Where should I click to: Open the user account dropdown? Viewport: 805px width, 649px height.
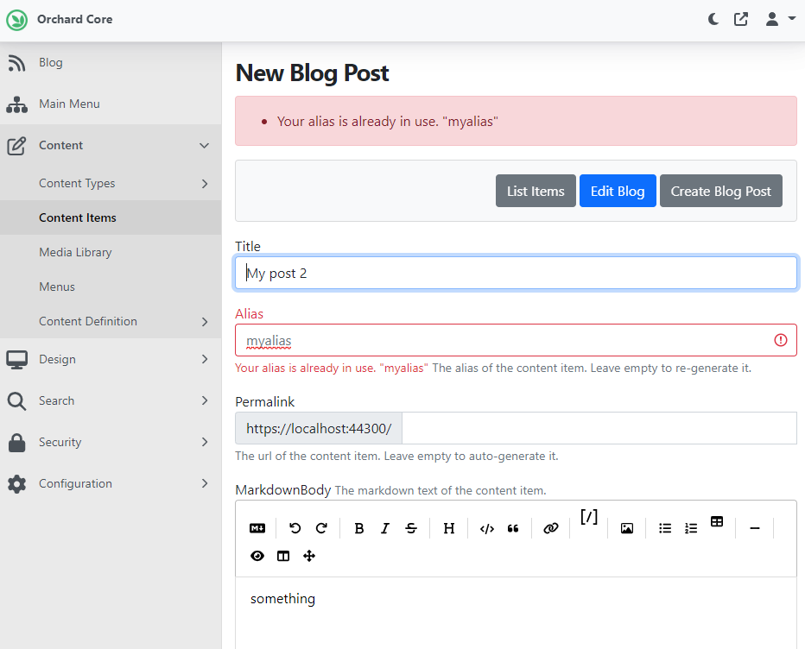(780, 20)
